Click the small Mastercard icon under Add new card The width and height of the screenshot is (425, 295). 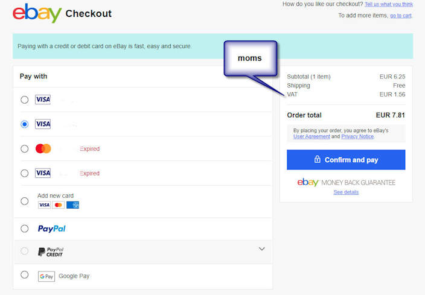pos(59,205)
